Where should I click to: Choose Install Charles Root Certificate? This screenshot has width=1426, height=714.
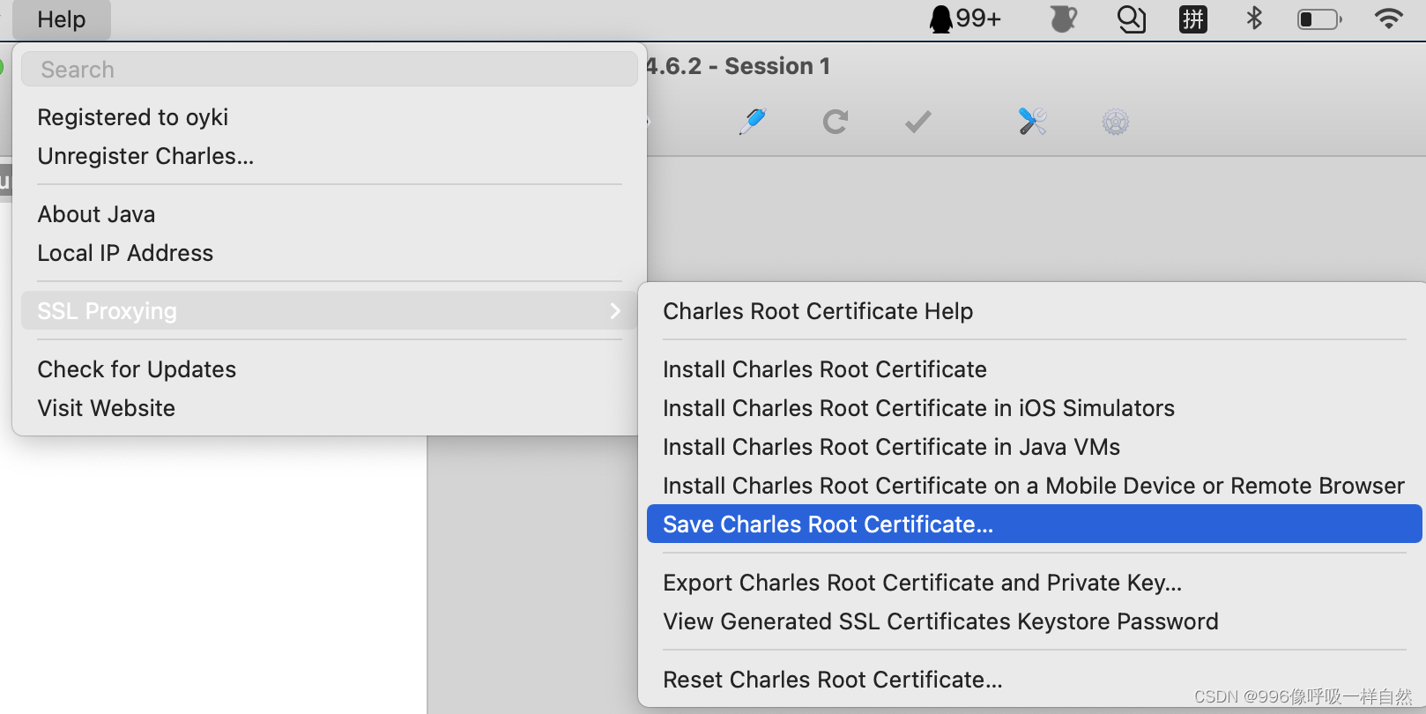coord(1035,369)
